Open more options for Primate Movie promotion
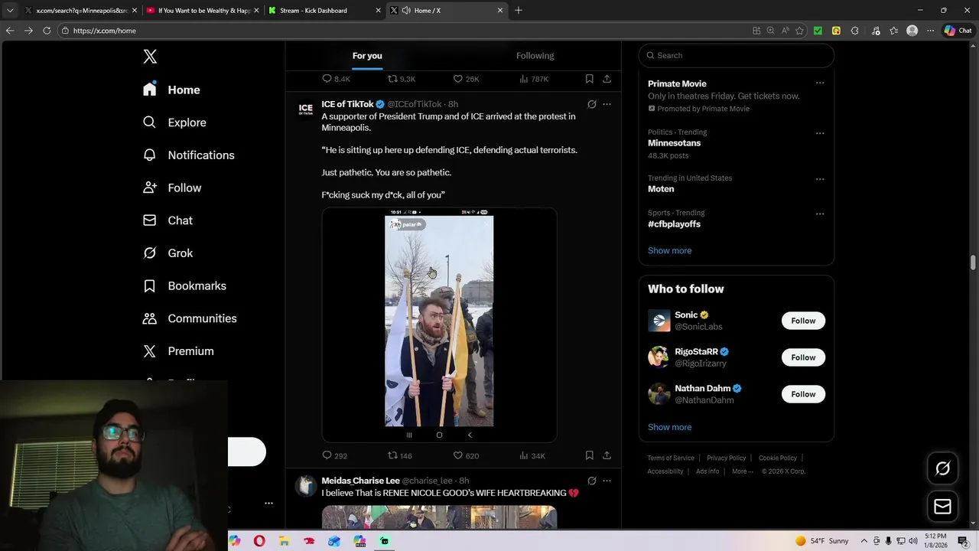This screenshot has height=551, width=979. coord(820,83)
